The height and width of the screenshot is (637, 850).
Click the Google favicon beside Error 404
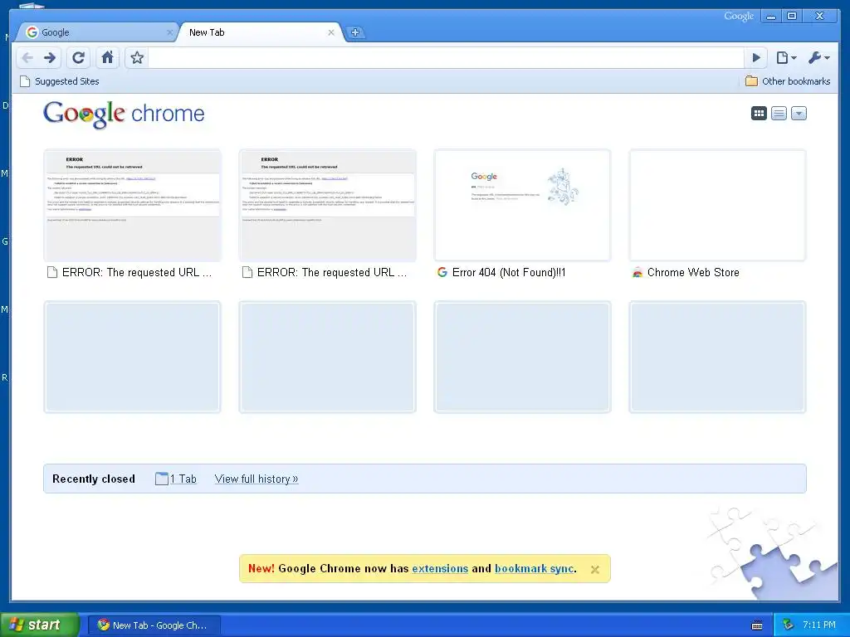point(442,272)
